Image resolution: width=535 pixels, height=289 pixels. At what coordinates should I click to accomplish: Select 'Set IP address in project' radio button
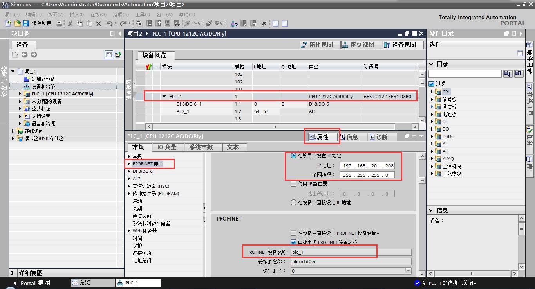click(x=293, y=156)
